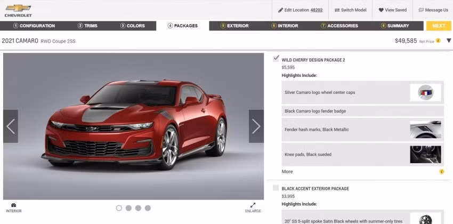This screenshot has width=453, height=224.
Task: Click the 48202 zip code link
Action: click(317, 10)
